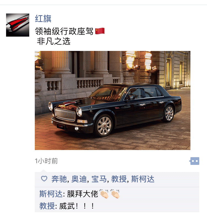The width and height of the screenshot is (207, 218).
Task: Tap the 非凡之选 text line
Action: pyautogui.click(x=54, y=41)
